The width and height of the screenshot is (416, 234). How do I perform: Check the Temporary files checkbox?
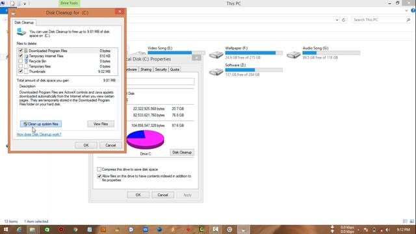20,66
